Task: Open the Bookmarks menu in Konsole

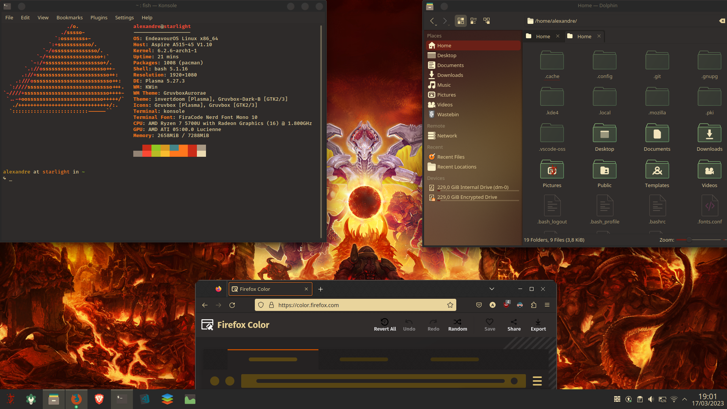Action: click(x=70, y=17)
